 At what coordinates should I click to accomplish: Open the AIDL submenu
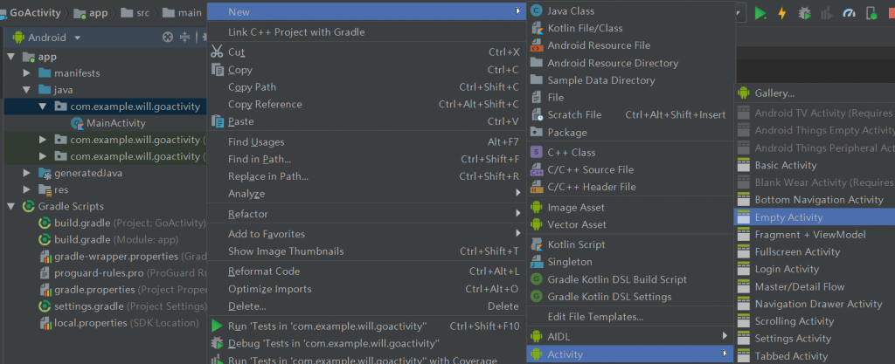click(x=629, y=337)
